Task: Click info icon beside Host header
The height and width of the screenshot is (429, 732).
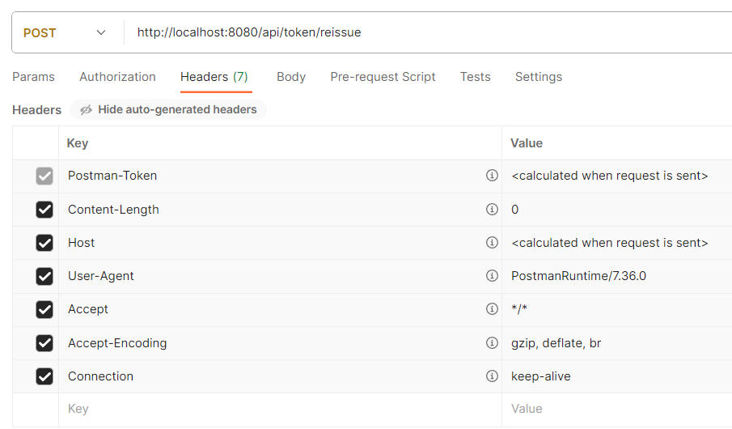Action: tap(492, 243)
